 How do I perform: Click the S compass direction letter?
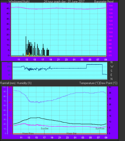point(112,71)
